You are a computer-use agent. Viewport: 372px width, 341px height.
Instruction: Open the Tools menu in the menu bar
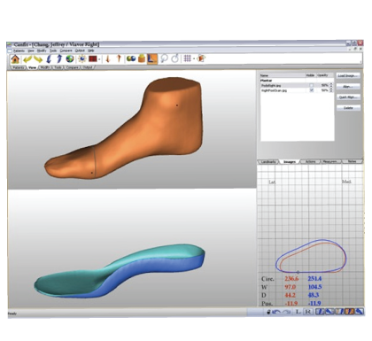(x=53, y=50)
